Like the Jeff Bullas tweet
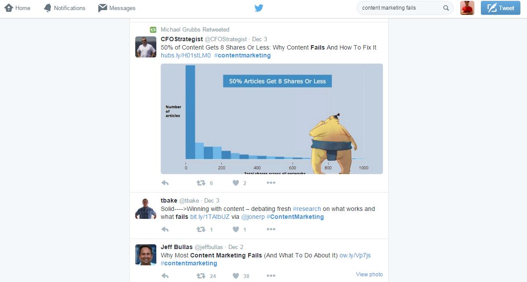Viewport: 527px width, 282px height. click(x=236, y=276)
